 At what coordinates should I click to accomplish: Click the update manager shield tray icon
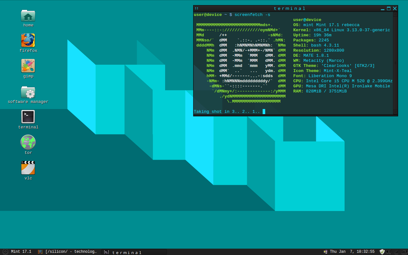(382, 252)
